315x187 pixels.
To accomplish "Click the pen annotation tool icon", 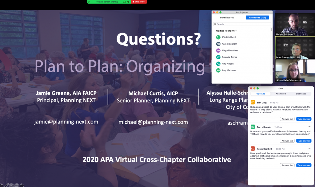I will click(x=6, y=185).
